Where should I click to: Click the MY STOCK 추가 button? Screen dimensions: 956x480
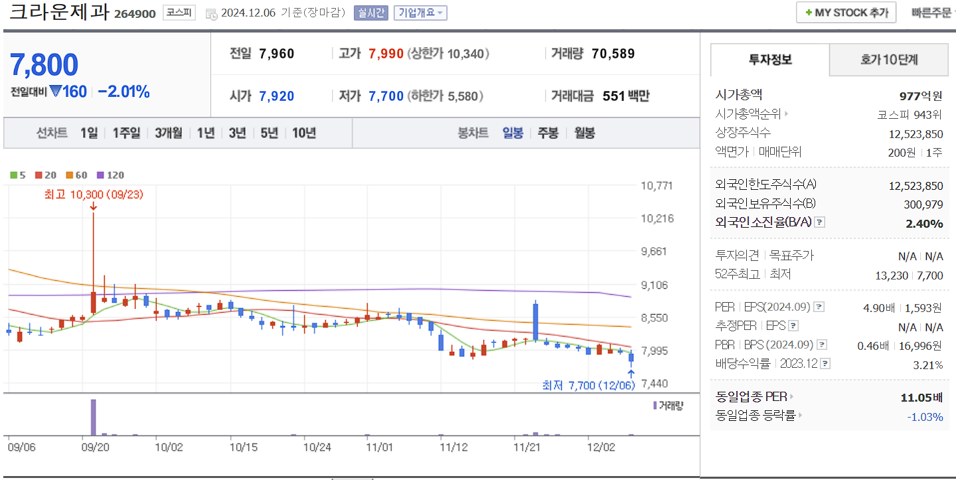(846, 12)
